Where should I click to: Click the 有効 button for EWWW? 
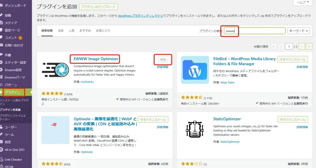point(163,59)
